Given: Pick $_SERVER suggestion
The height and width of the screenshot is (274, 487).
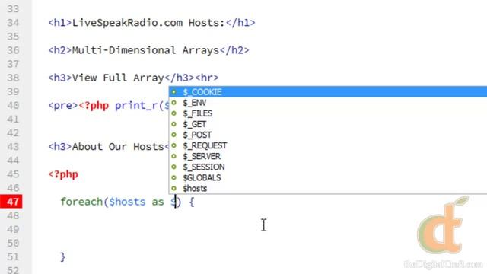Looking at the screenshot, I should coord(328,156).
